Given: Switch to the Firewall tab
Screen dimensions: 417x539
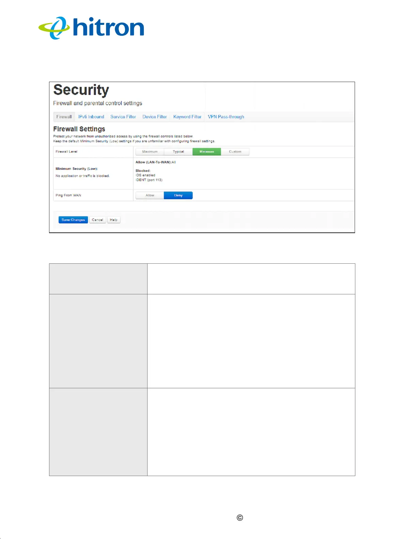Looking at the screenshot, I should click(64, 117).
